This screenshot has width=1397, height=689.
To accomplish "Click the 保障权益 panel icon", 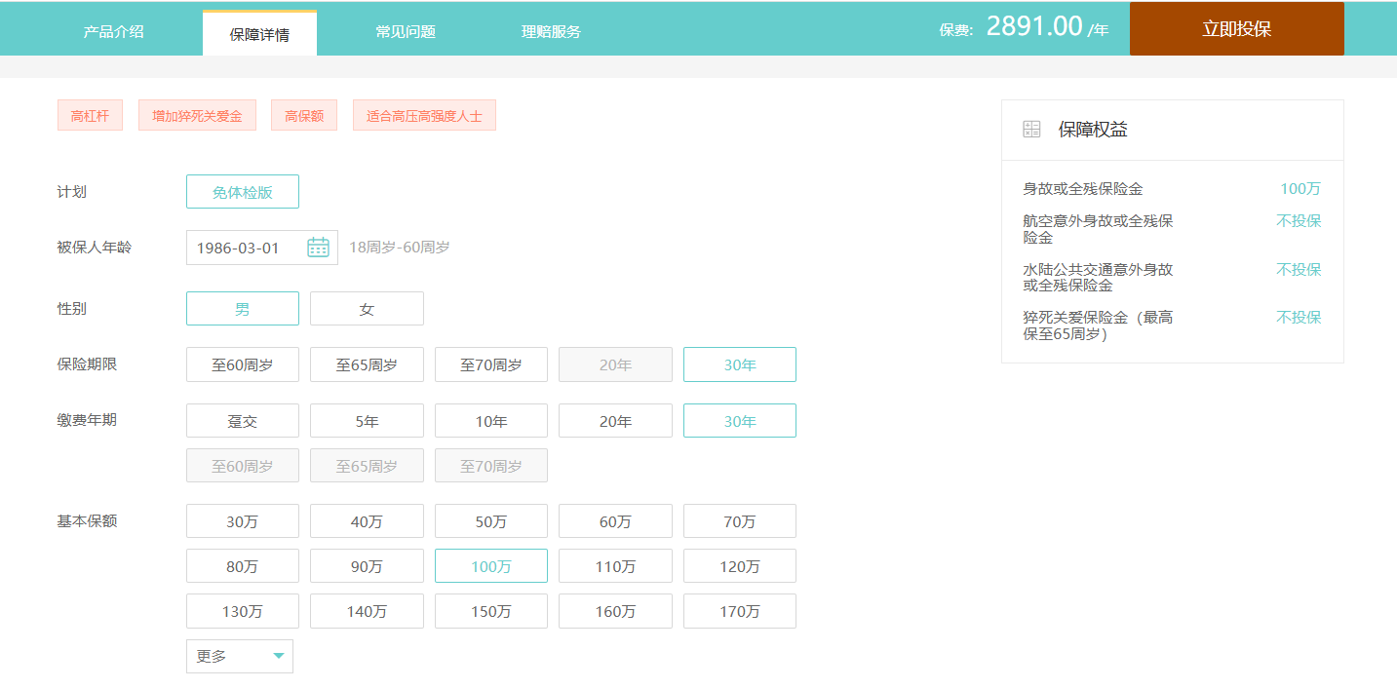I will [1031, 130].
